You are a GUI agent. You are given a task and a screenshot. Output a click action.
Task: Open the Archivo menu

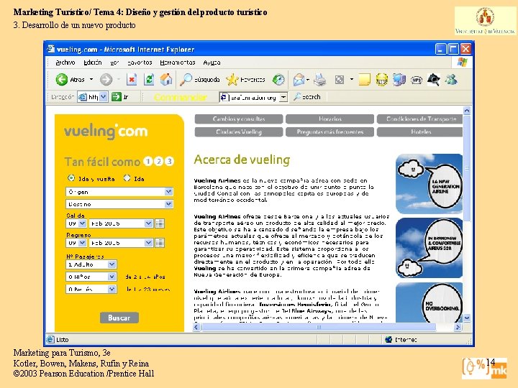point(65,63)
